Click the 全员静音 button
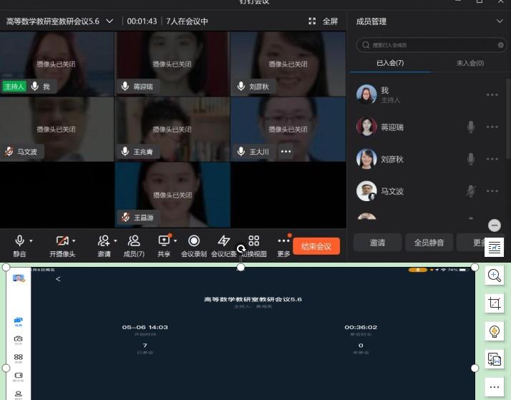Viewport: 511px width, 400px height. pyautogui.click(x=429, y=243)
